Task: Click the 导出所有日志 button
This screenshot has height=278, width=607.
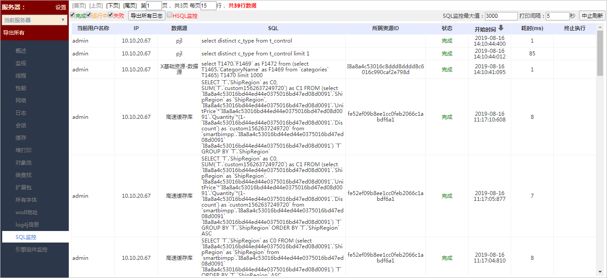Action: [147, 16]
